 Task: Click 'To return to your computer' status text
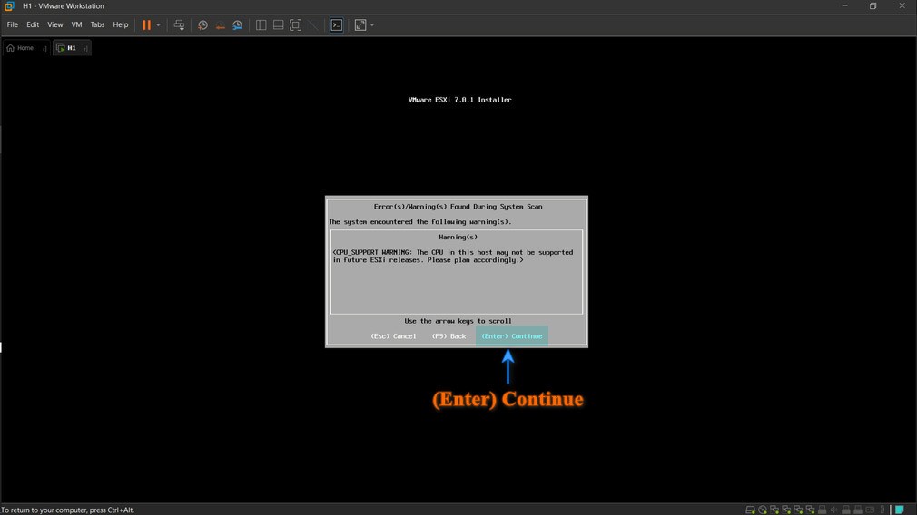coord(68,510)
